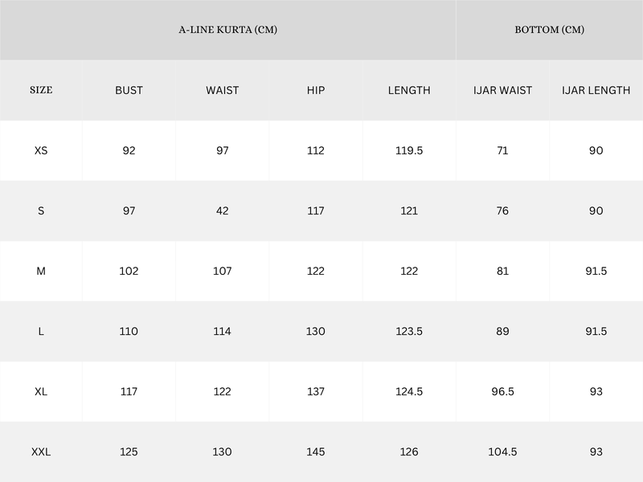
Task: Select the S size row label
Action: tap(41, 210)
